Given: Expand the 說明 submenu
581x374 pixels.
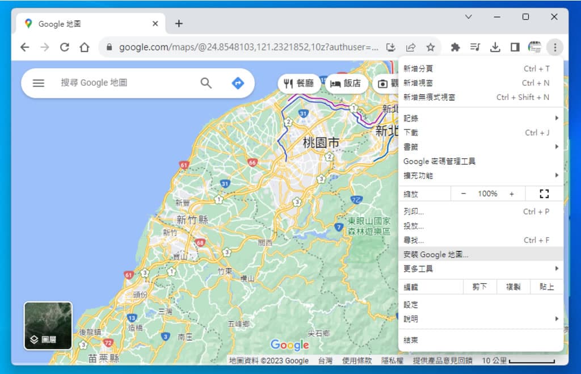Looking at the screenshot, I should pos(481,319).
